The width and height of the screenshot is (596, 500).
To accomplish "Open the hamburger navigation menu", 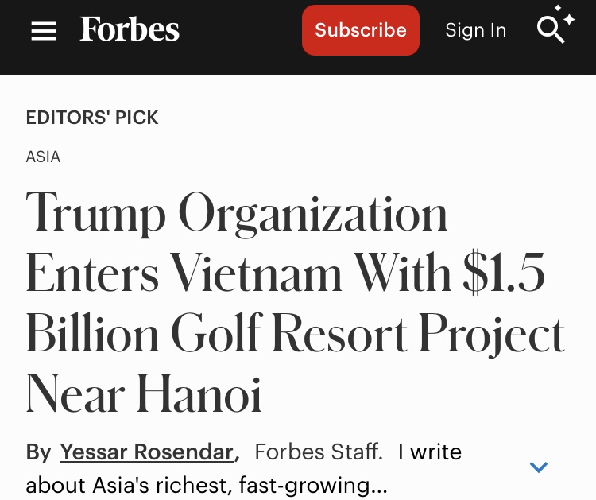I will tap(44, 31).
